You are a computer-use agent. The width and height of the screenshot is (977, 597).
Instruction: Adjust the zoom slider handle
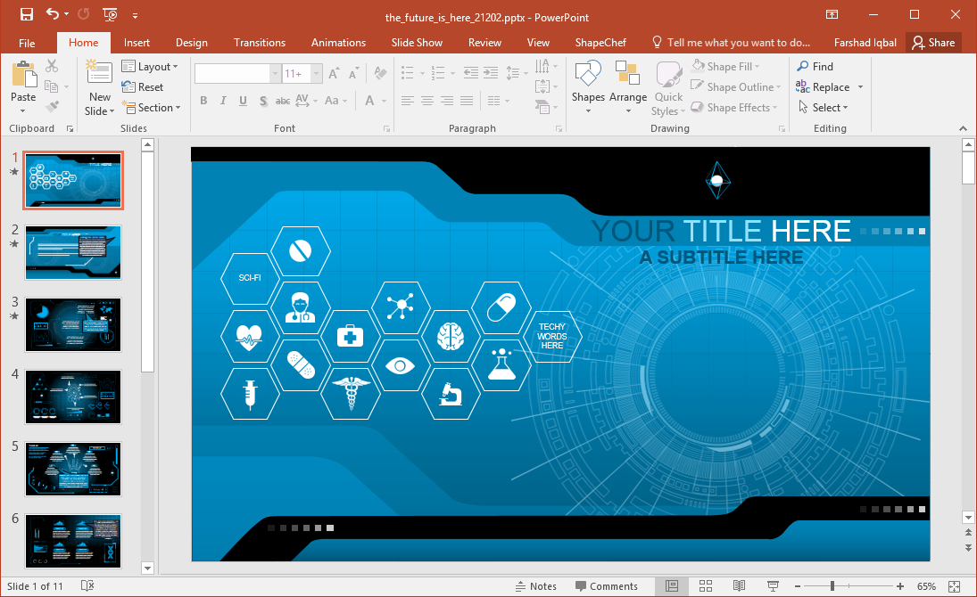(832, 585)
